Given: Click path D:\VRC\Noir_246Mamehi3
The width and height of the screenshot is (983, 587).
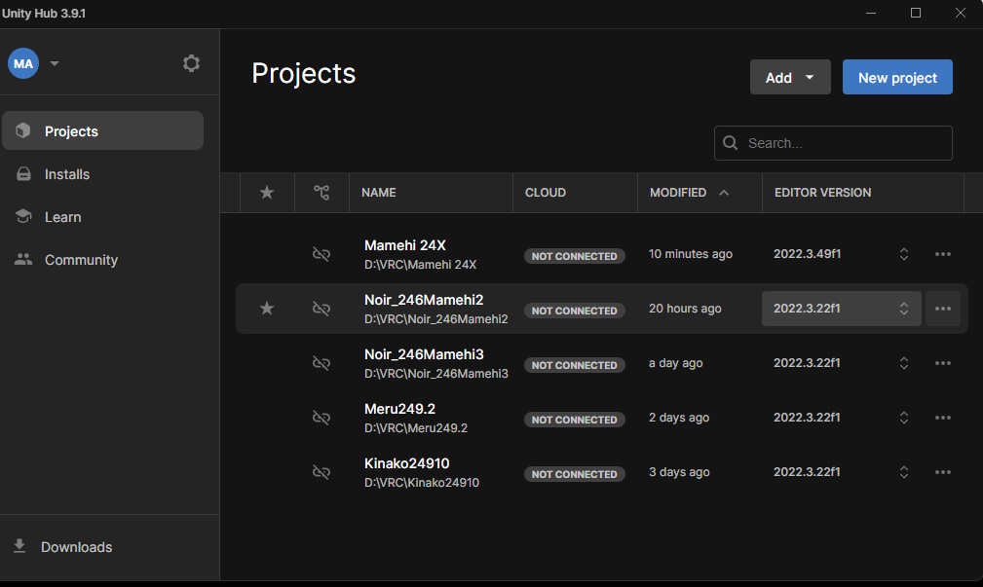Looking at the screenshot, I should 436,374.
